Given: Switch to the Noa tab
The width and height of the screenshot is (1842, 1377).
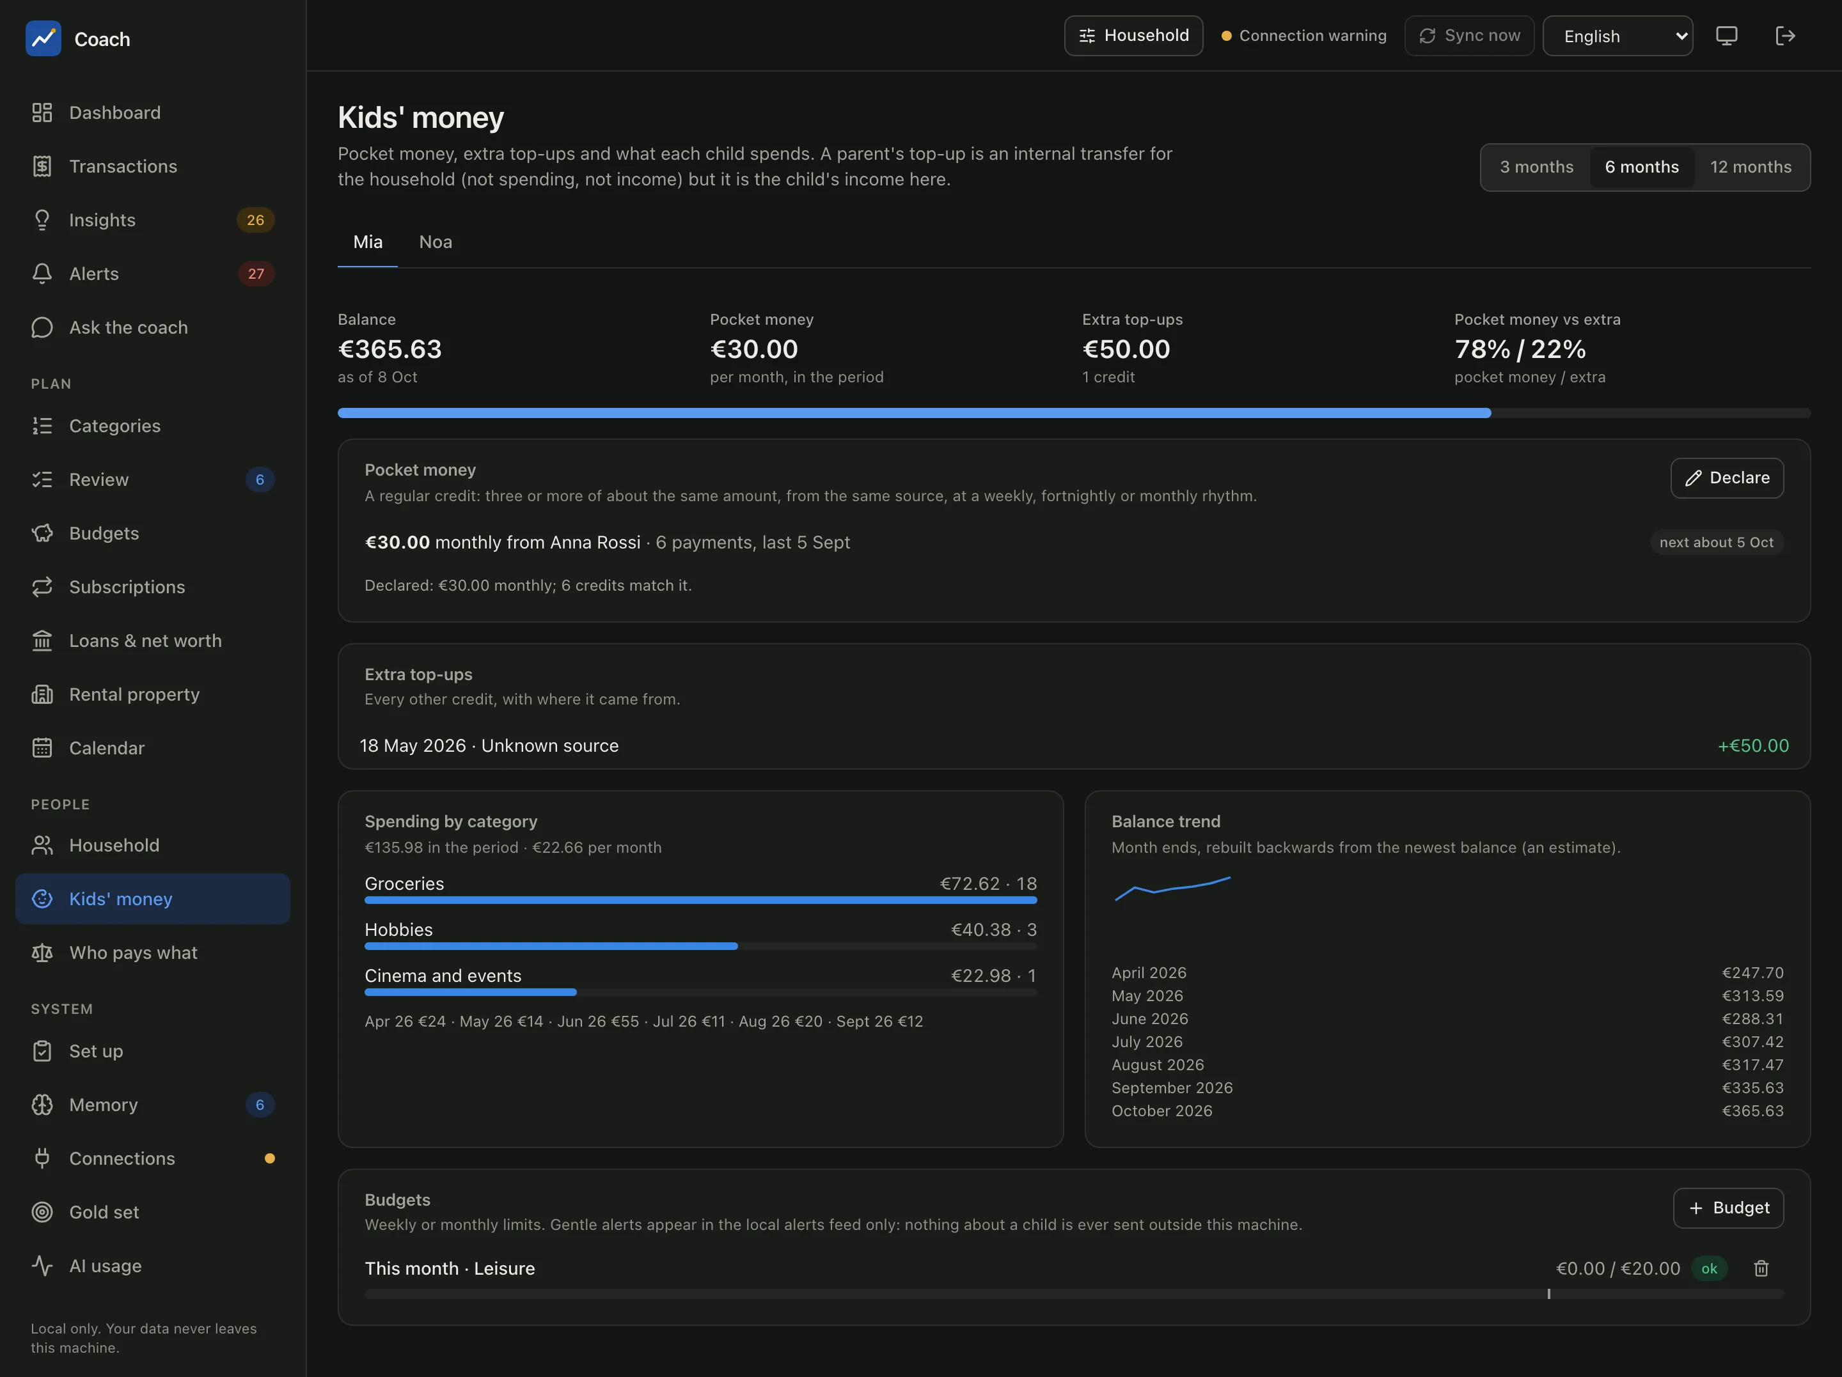Looking at the screenshot, I should tap(436, 242).
